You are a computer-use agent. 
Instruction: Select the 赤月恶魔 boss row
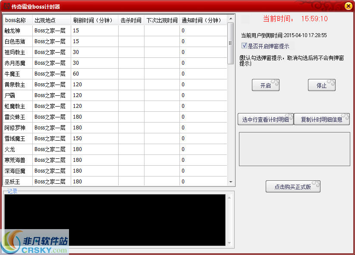pos(115,63)
